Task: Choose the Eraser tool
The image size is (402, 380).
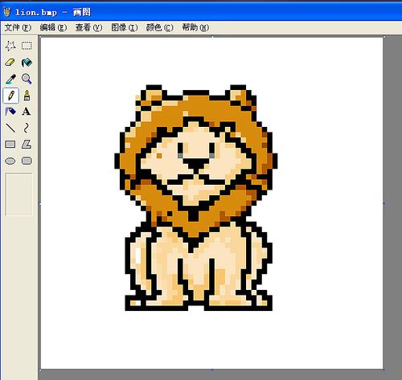Action: point(10,63)
